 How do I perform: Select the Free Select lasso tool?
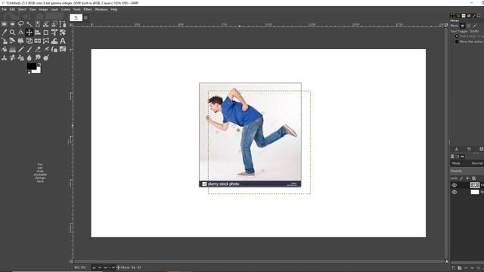coord(20,24)
